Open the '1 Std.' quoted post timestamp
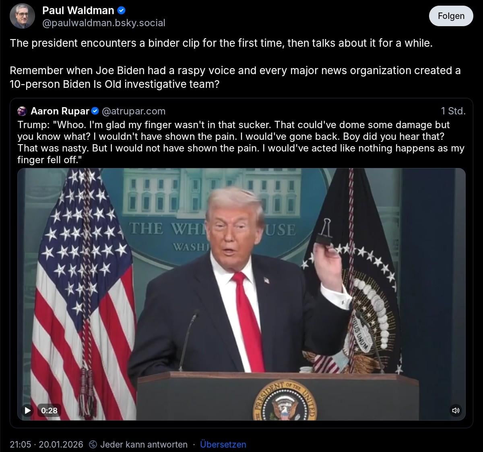Image resolution: width=483 pixels, height=452 pixels. (x=453, y=111)
